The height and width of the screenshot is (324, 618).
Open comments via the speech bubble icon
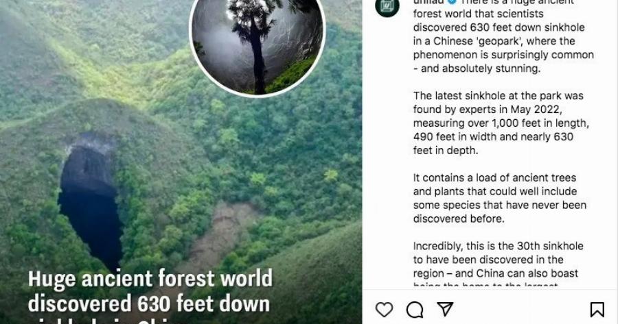pyautogui.click(x=415, y=310)
